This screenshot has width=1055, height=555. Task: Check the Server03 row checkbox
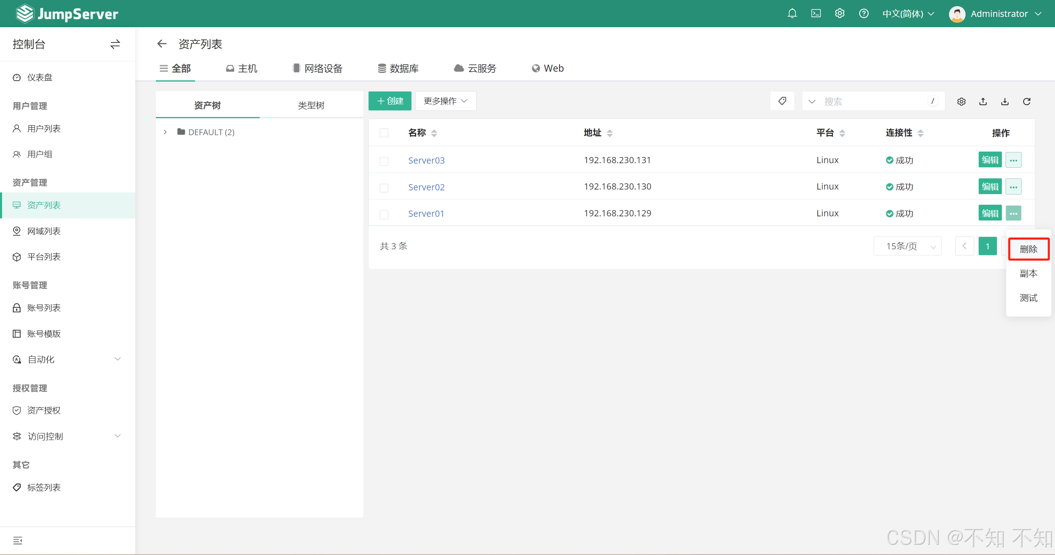coord(384,161)
